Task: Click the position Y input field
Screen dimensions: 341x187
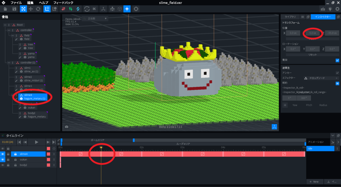Action: (x=313, y=33)
